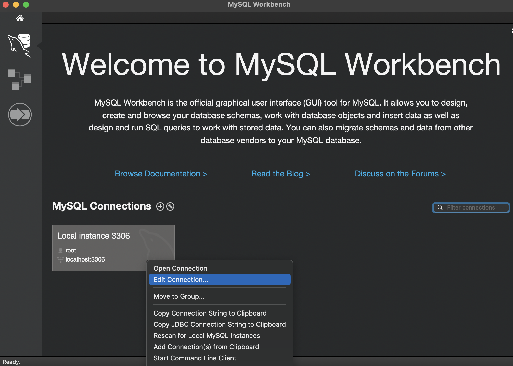
Task: Follow the Read the Blog link
Action: 281,174
